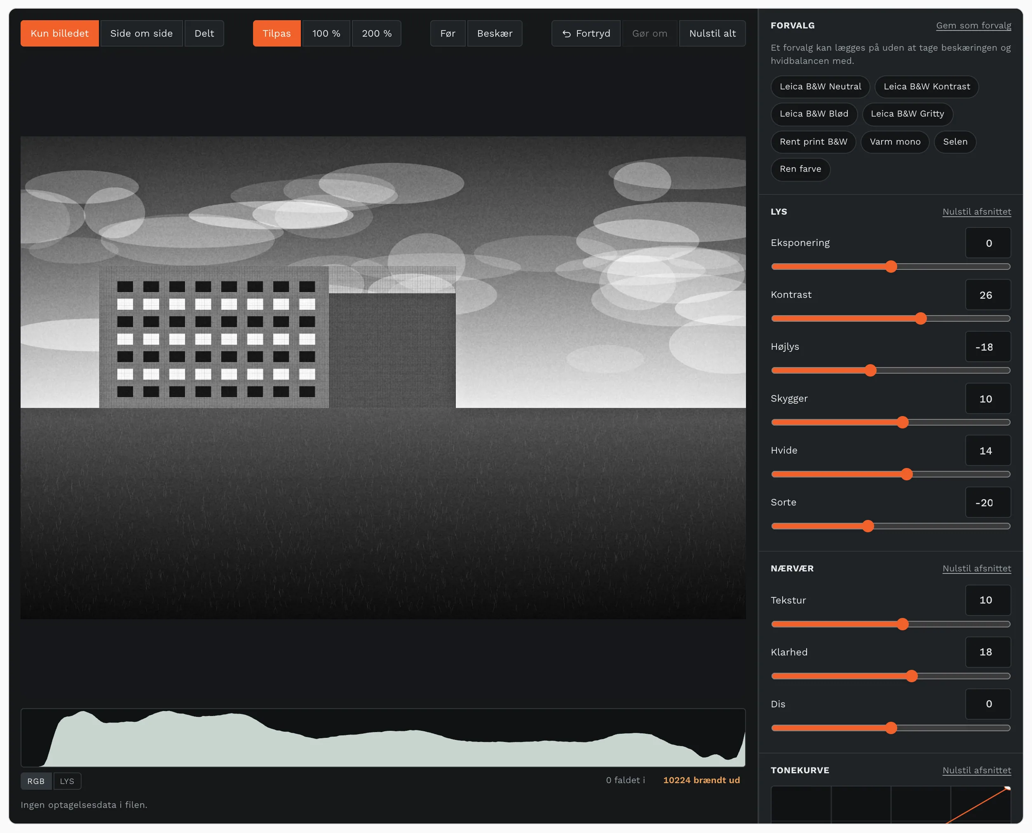Click Nulstil alt to reset everything
Viewport: 1032px width, 833px height.
[712, 33]
